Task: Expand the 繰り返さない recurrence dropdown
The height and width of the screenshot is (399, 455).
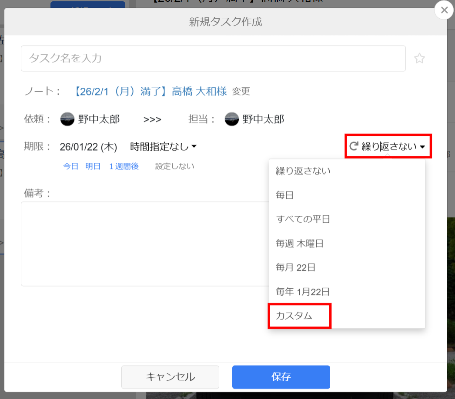Action: 388,146
